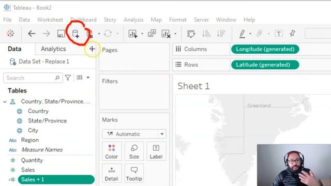Open the Tooltip mark card

point(134,174)
